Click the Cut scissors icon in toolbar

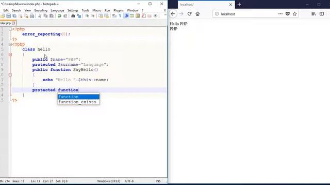click(x=40, y=16)
